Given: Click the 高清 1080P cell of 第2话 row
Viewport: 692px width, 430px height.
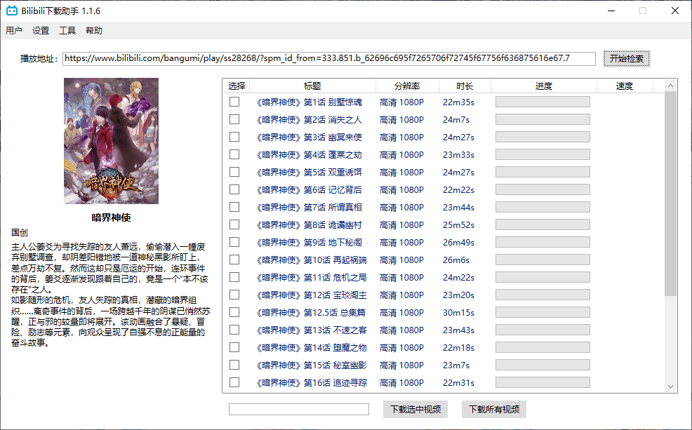Looking at the screenshot, I should [401, 119].
